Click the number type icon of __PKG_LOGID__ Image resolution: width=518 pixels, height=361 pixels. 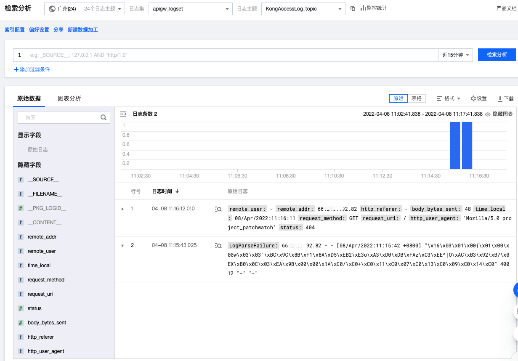pyautogui.click(x=21, y=208)
